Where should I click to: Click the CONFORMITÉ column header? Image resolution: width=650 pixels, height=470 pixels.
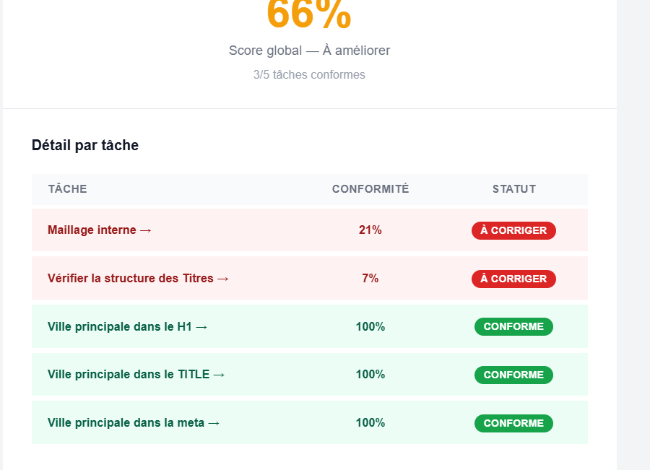tap(370, 189)
